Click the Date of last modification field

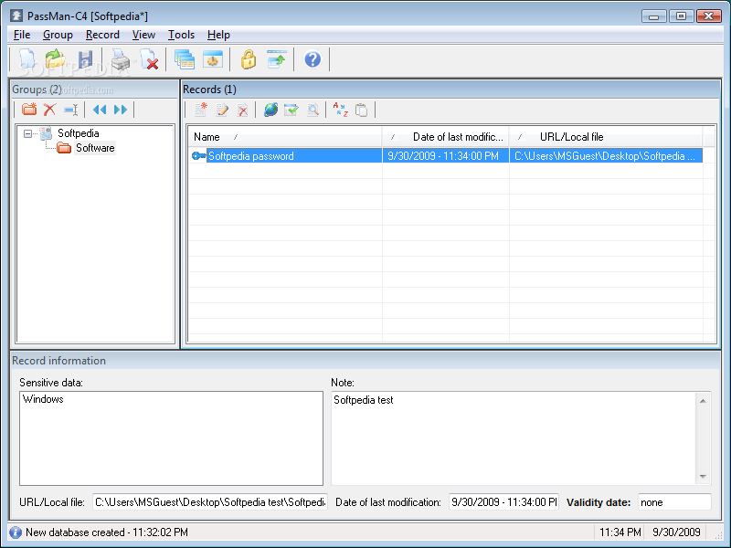(504, 502)
